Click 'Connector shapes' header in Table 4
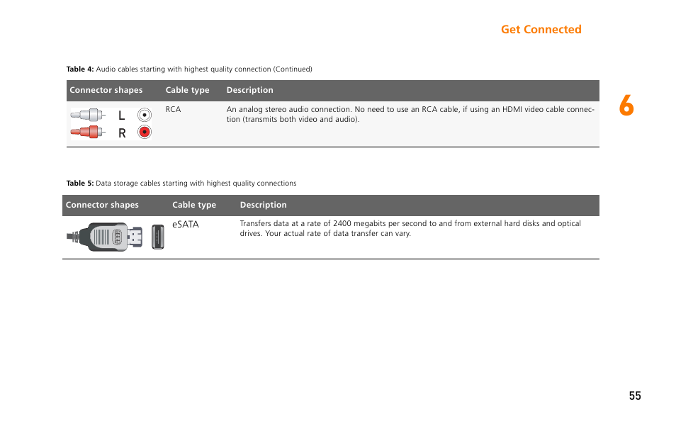Screen dimensions: 676x433 coord(106,90)
